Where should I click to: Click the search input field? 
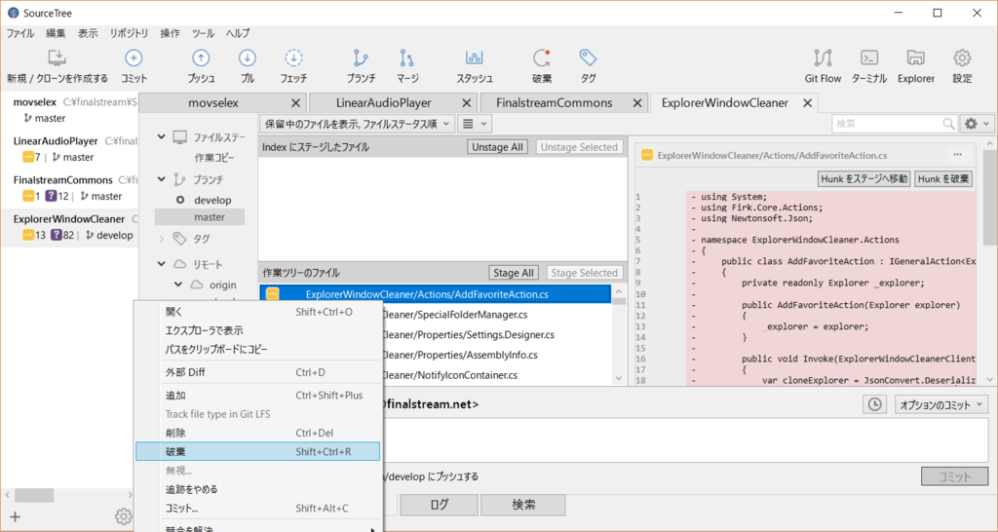pyautogui.click(x=887, y=124)
